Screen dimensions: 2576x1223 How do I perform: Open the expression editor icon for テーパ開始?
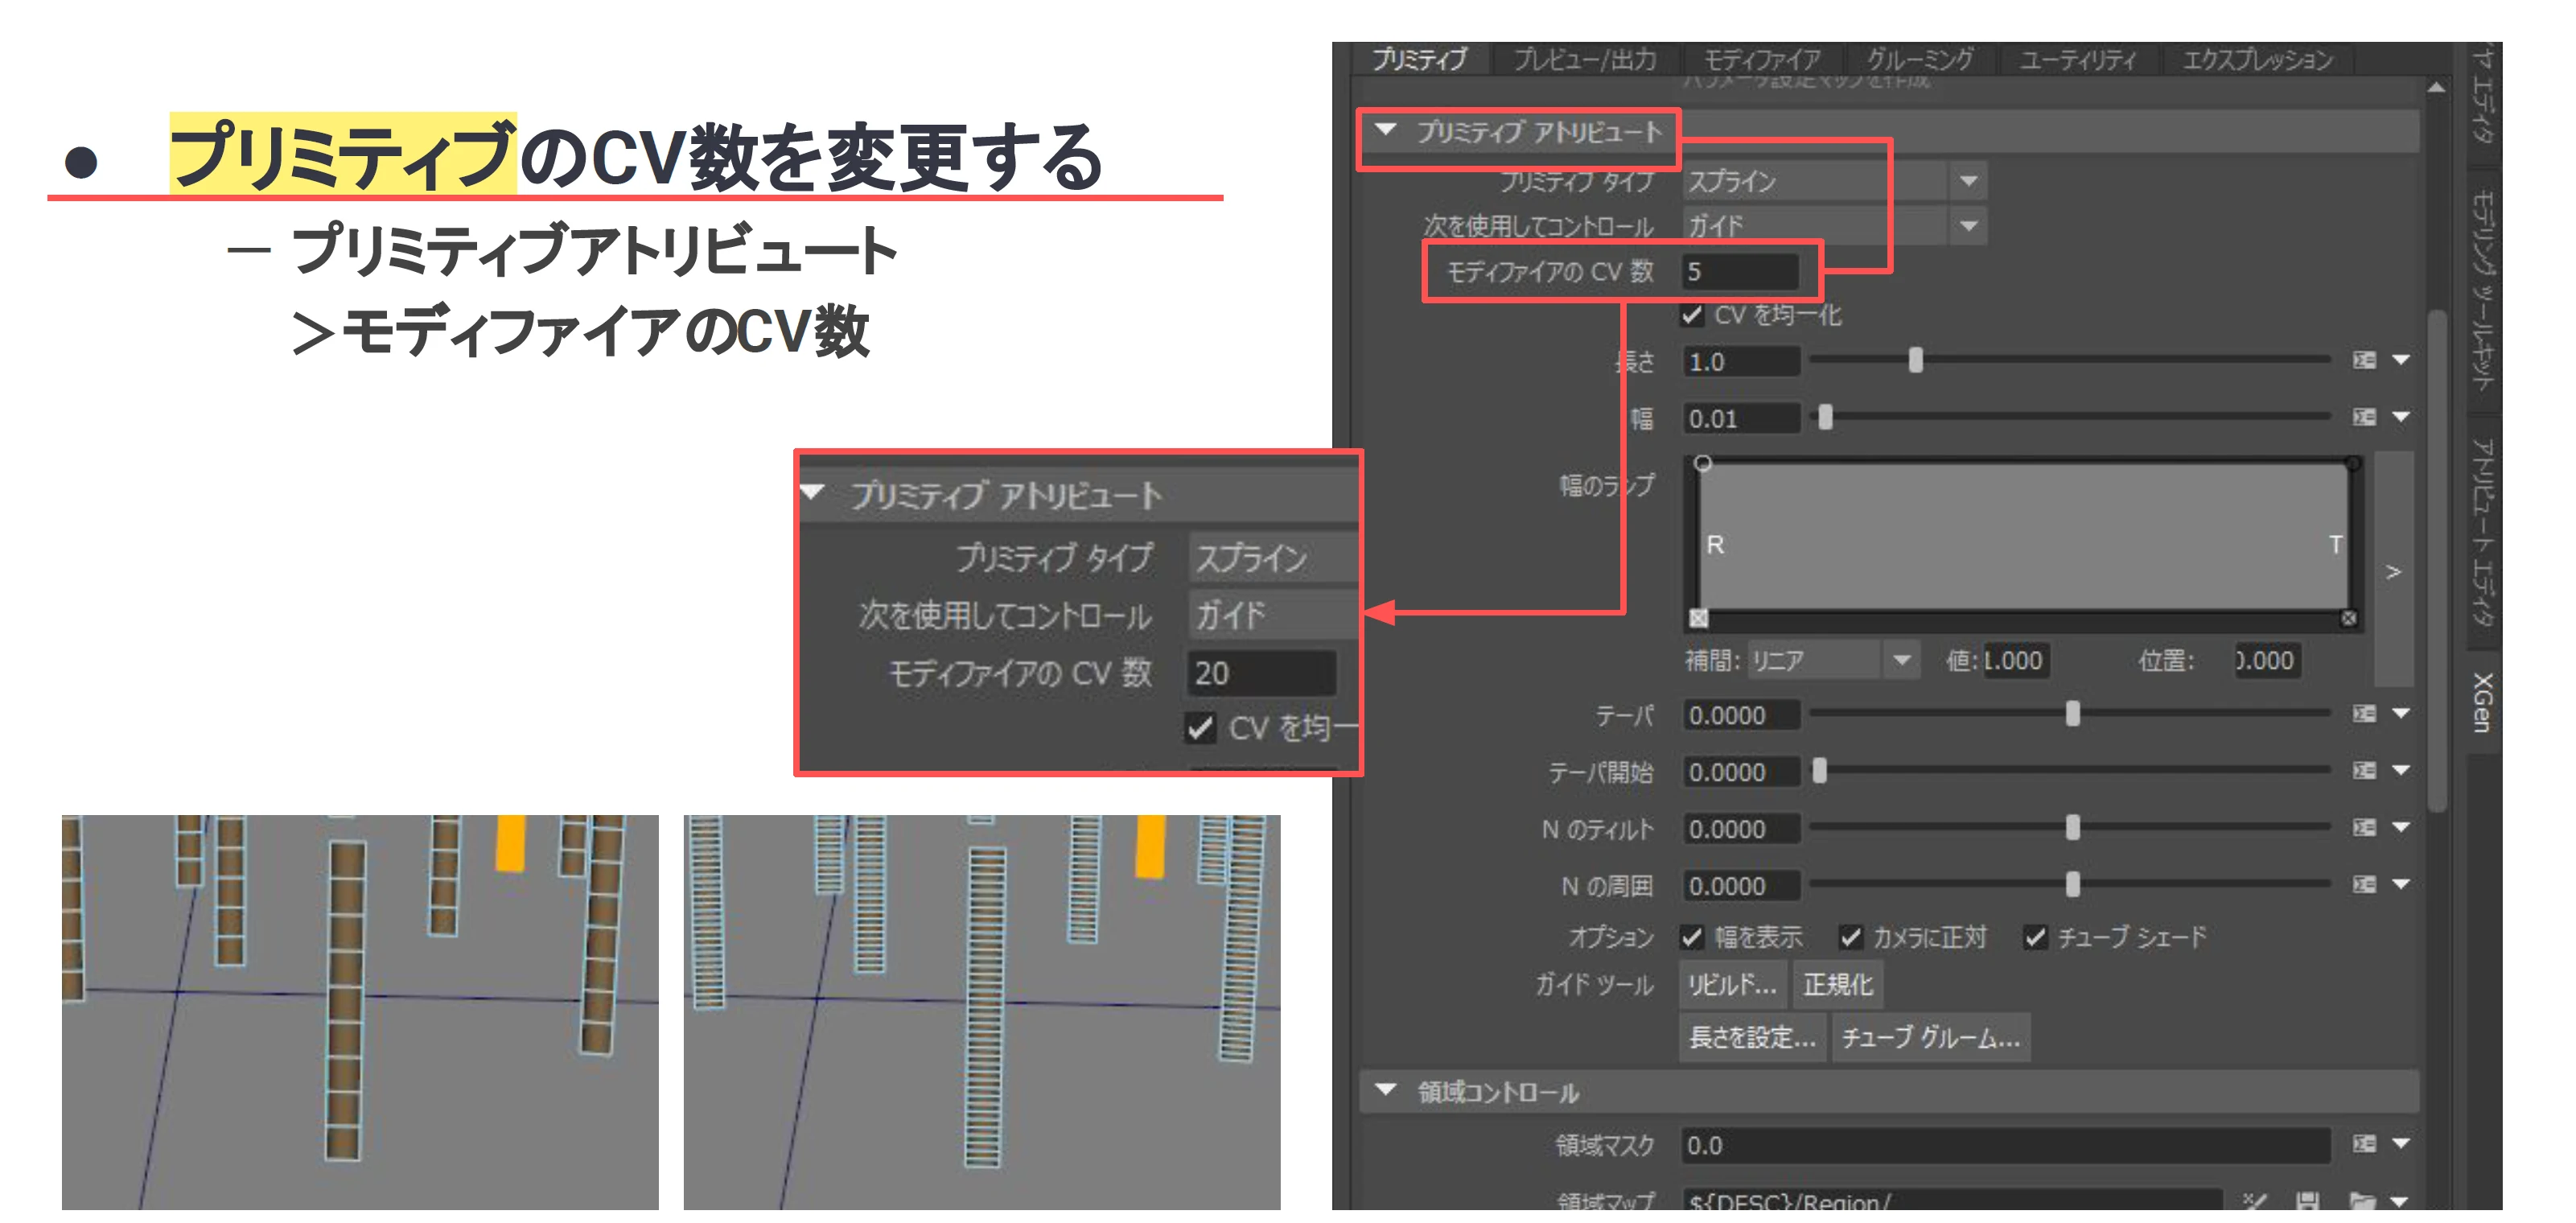click(x=2363, y=770)
